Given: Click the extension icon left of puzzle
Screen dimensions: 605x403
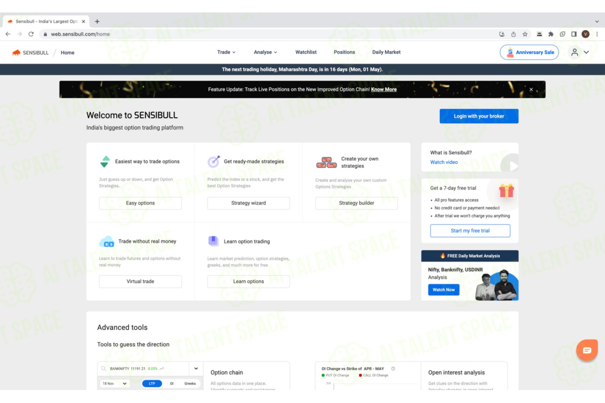Looking at the screenshot, I should (539, 34).
